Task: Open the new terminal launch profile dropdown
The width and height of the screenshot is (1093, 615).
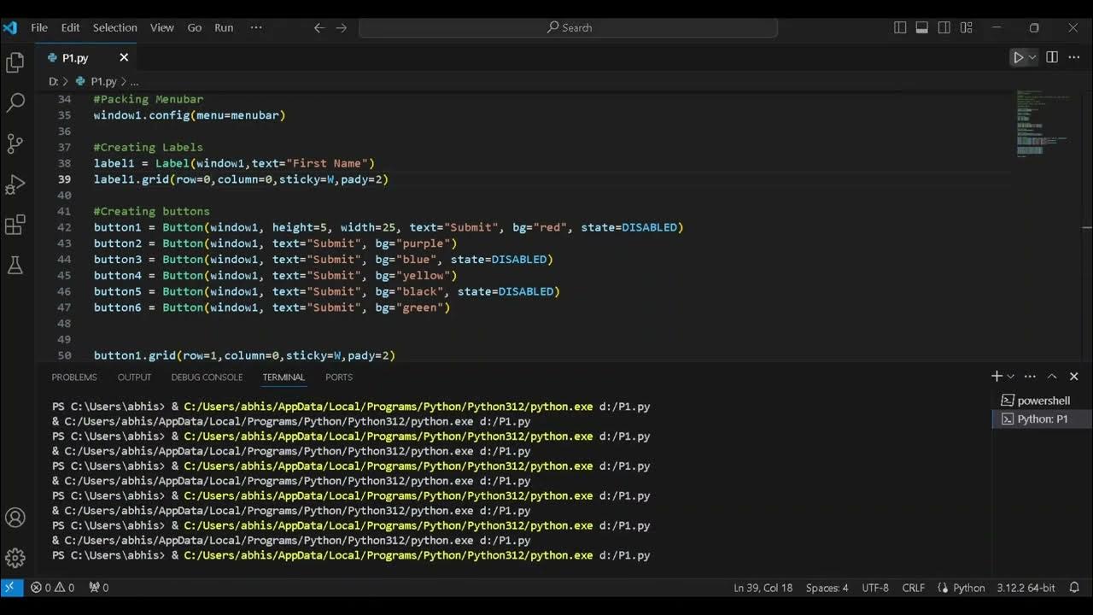Action: pyautogui.click(x=1010, y=377)
